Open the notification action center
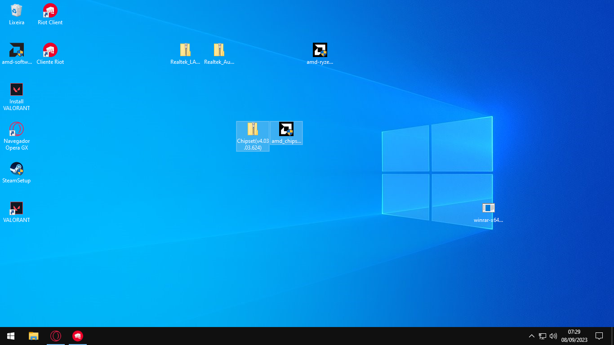Image resolution: width=614 pixels, height=345 pixels. (599, 336)
